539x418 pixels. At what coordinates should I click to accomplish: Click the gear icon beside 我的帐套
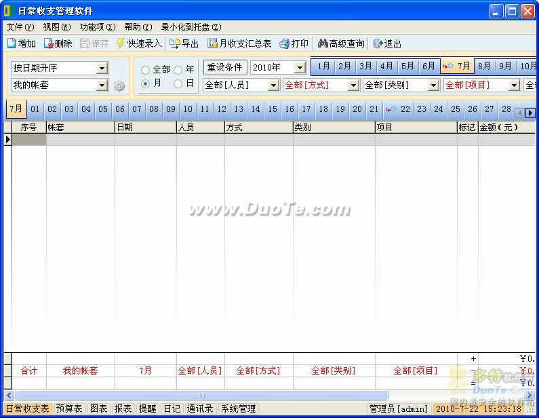pyautogui.click(x=119, y=86)
